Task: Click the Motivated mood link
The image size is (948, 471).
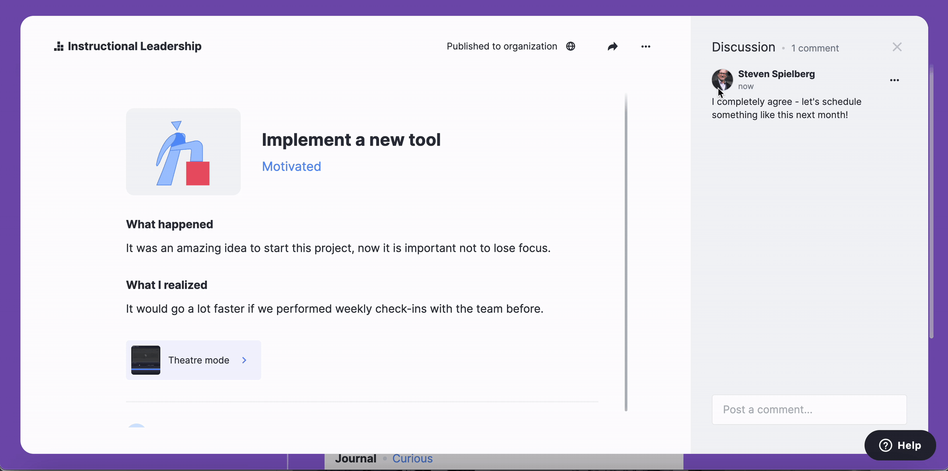Action: point(291,166)
